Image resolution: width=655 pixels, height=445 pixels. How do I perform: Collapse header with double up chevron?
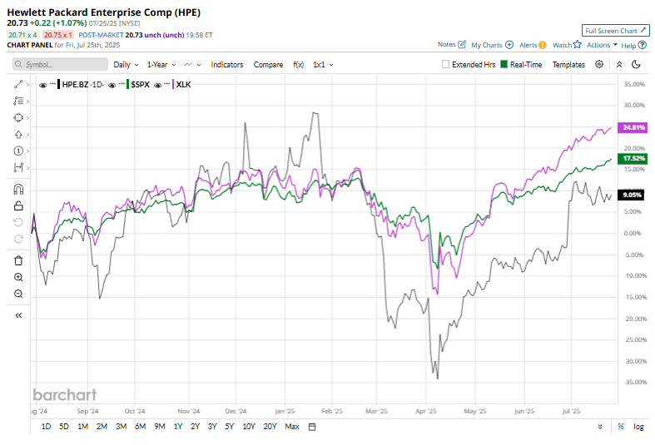pyautogui.click(x=619, y=64)
